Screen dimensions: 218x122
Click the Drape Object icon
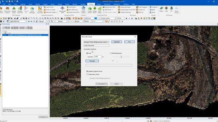pyautogui.click(x=83, y=10)
